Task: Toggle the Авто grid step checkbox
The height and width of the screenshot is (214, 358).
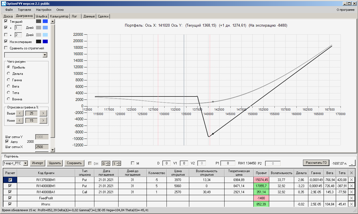Action: tap(7, 142)
